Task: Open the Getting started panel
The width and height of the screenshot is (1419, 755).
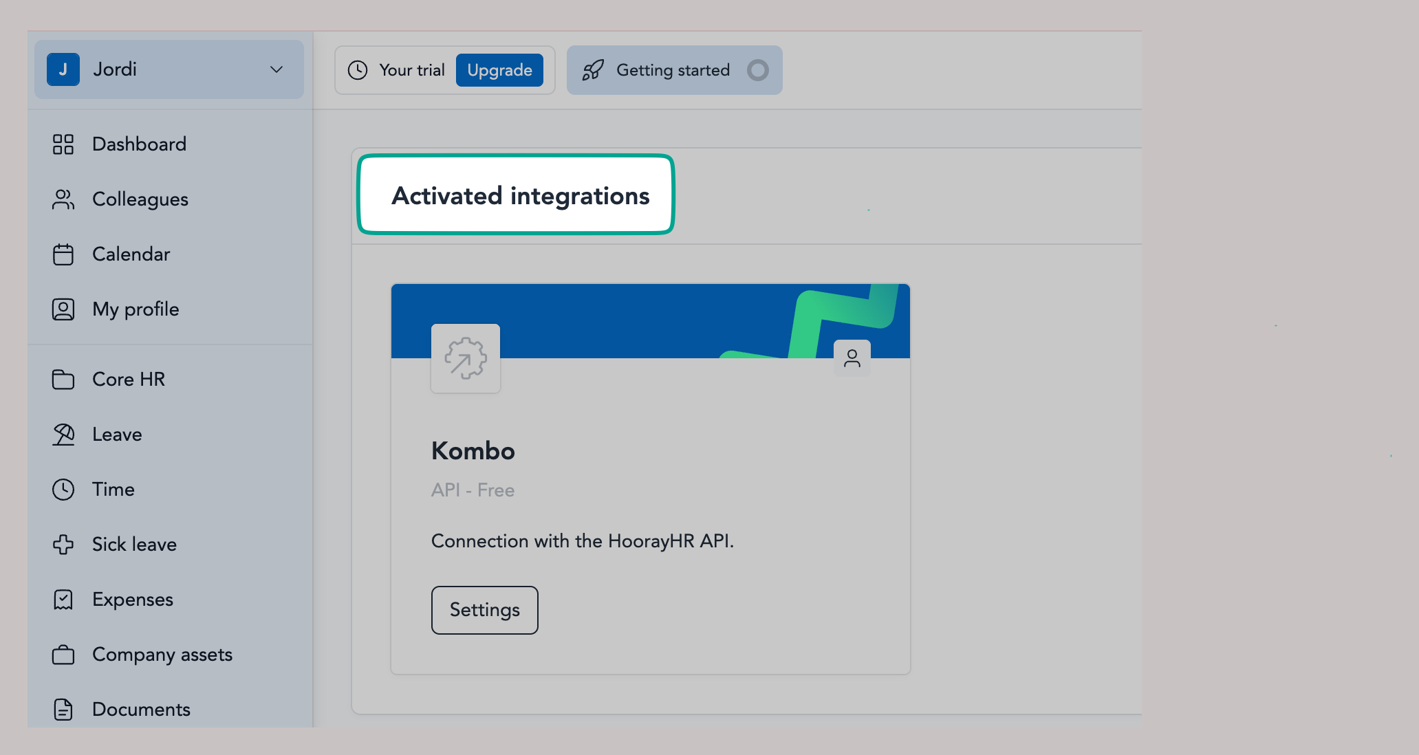Action: 672,70
